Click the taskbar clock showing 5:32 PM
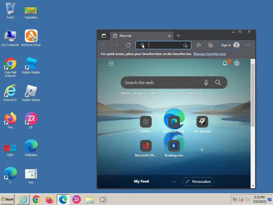Image resolution: width=273 pixels, height=205 pixels. [x=259, y=199]
